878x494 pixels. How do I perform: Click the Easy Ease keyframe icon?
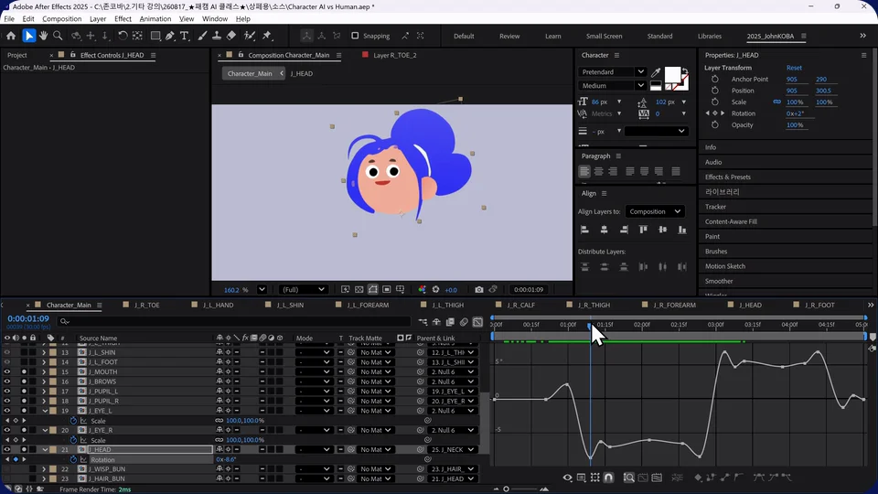point(759,478)
